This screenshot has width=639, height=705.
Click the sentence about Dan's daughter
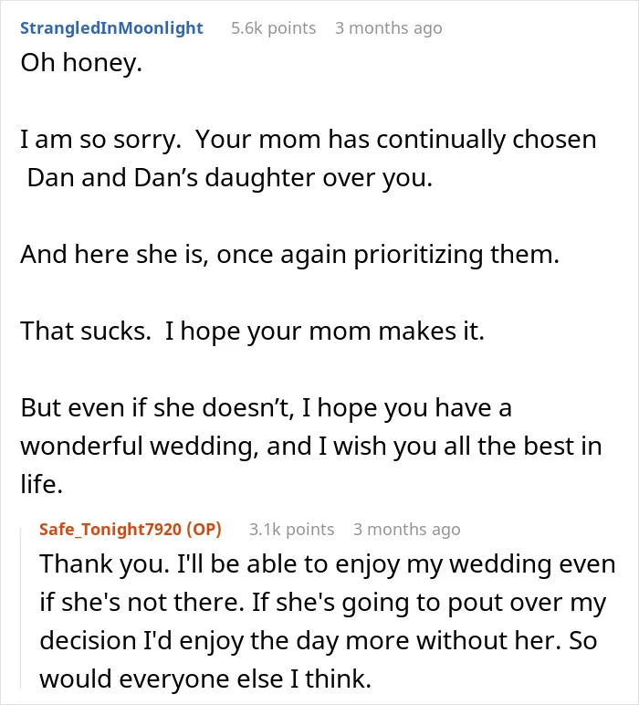(309, 158)
